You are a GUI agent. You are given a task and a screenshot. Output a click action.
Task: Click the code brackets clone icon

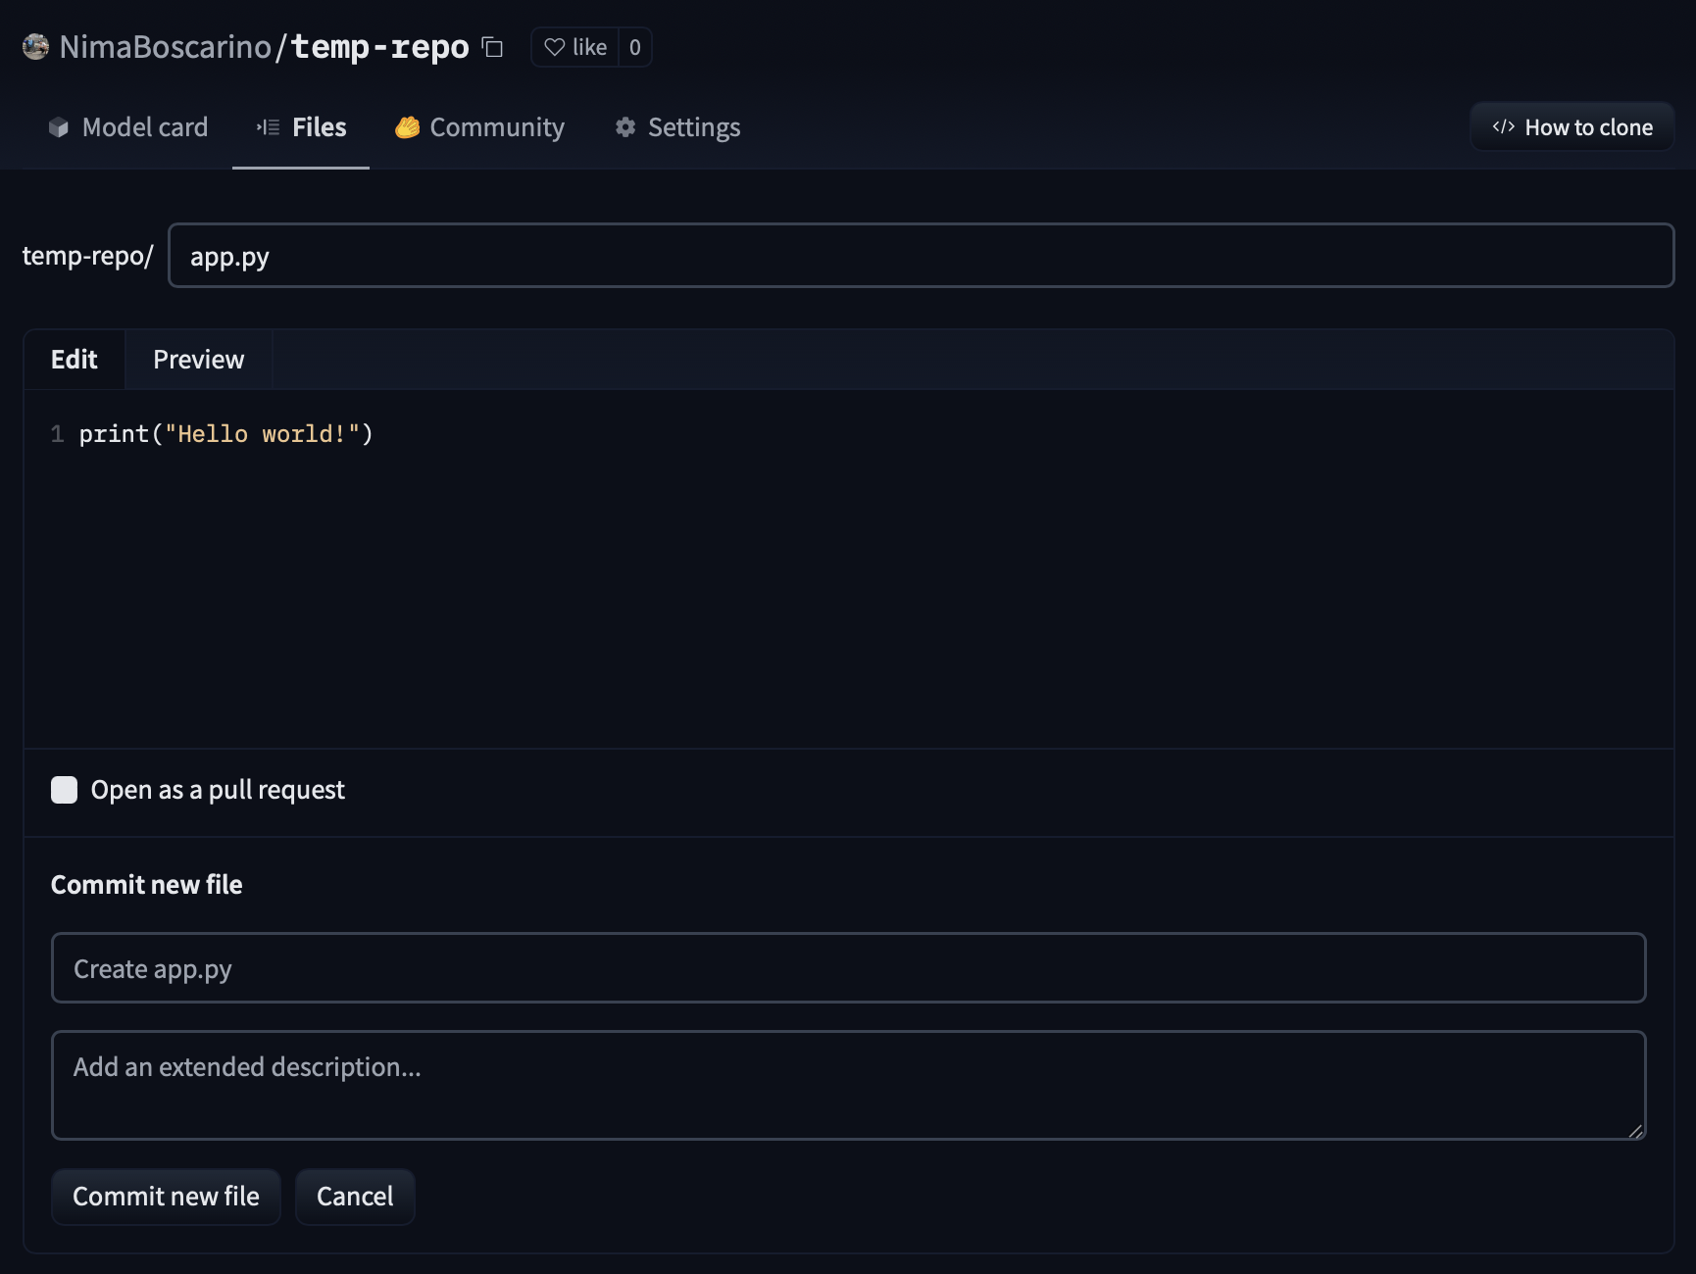[x=1503, y=127]
